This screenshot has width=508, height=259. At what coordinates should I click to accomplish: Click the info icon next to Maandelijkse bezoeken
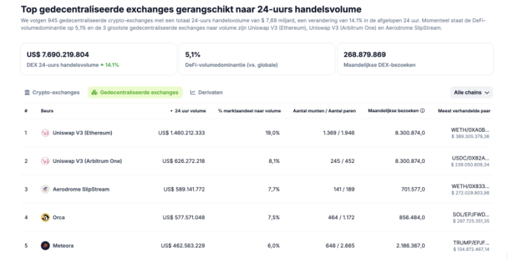tap(422, 110)
